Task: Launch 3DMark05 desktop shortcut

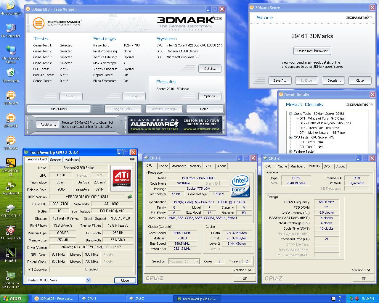Action: 11,120
